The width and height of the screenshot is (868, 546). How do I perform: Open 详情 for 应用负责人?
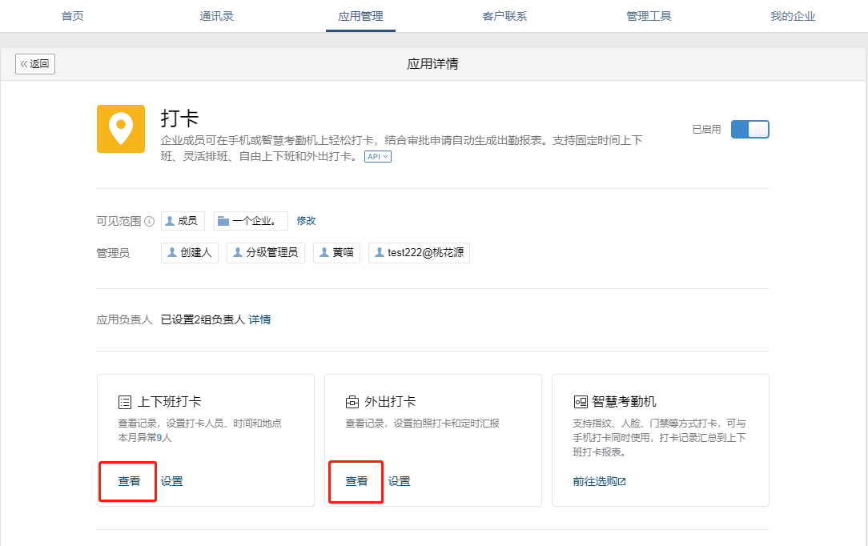[x=259, y=319]
